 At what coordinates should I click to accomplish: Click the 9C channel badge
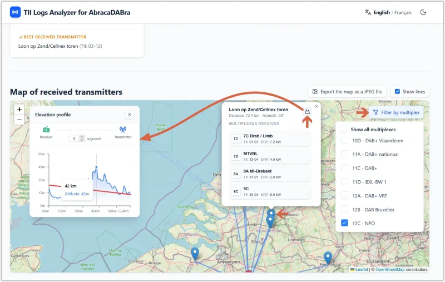tap(236, 191)
